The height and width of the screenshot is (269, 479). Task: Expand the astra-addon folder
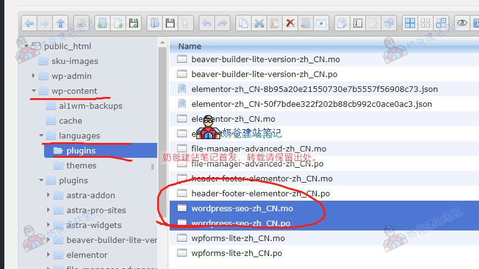click(48, 196)
